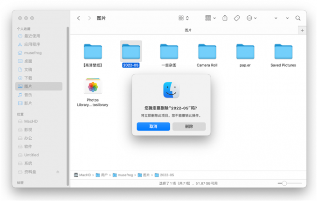Screen dimensions: 317x201
Task: Open MacHD volume in sidebar
Action: [x=39, y=121]
